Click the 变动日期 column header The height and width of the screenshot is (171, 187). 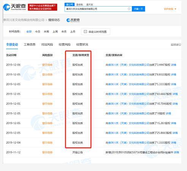11,55
